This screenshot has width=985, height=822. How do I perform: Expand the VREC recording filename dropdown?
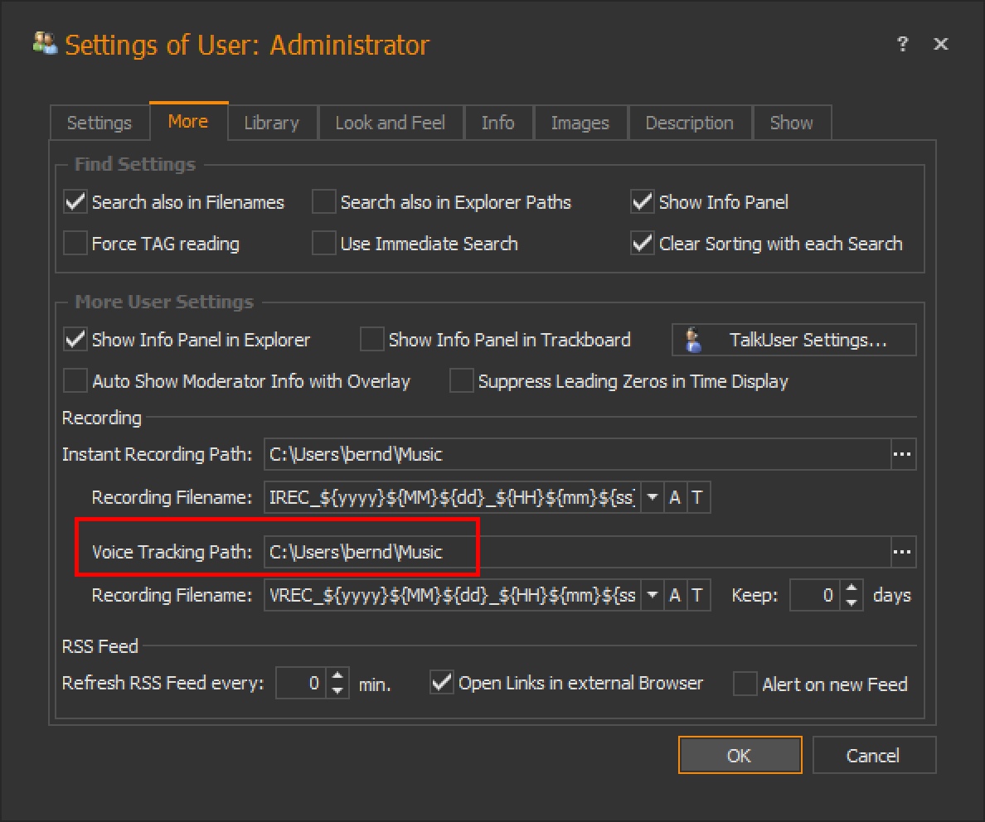tap(652, 595)
